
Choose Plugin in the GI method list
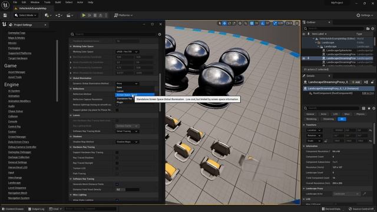point(135,102)
